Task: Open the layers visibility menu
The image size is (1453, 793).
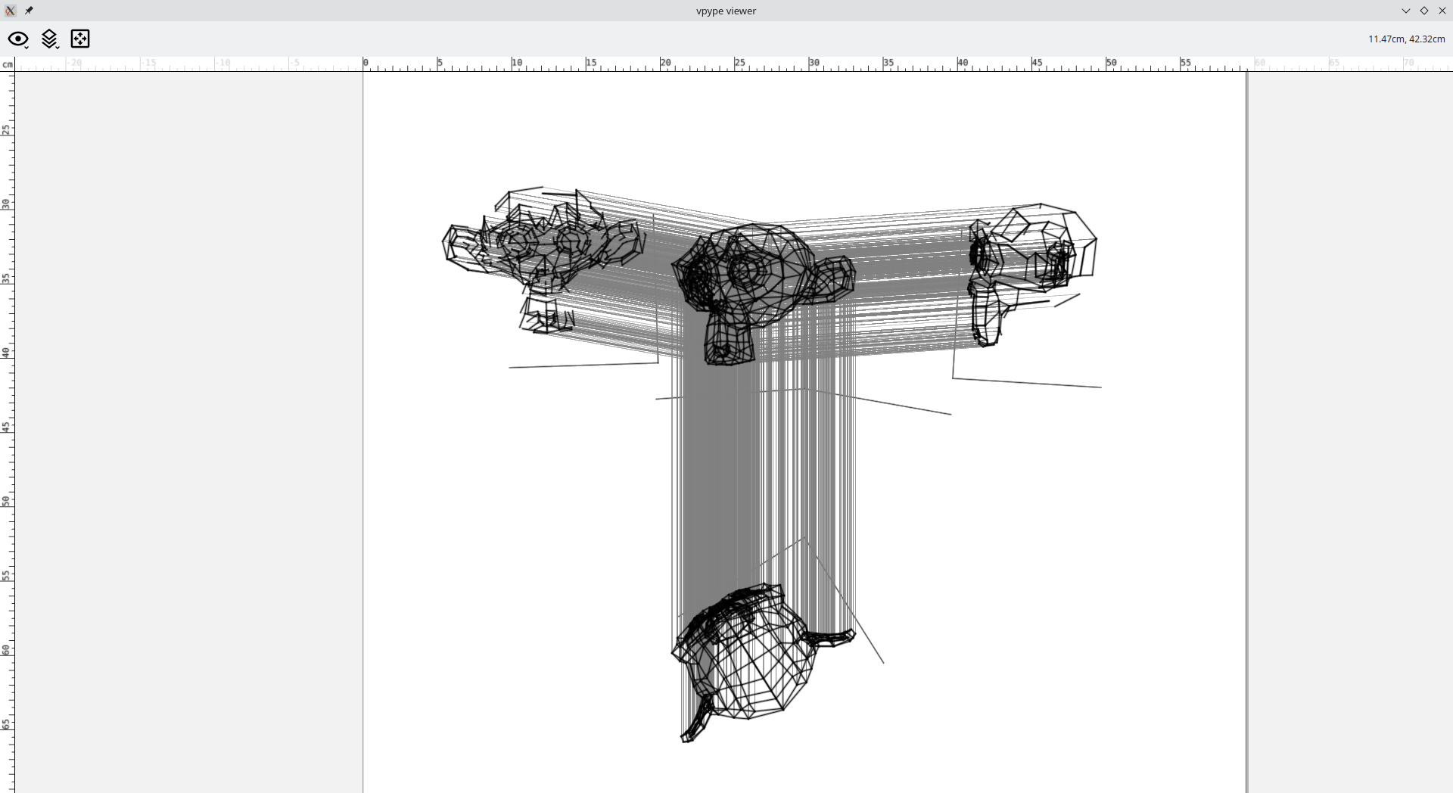Action: point(50,39)
